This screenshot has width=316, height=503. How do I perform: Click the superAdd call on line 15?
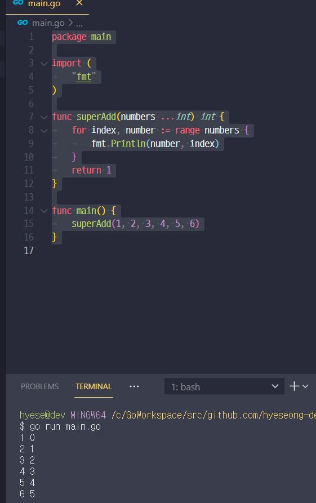135,224
